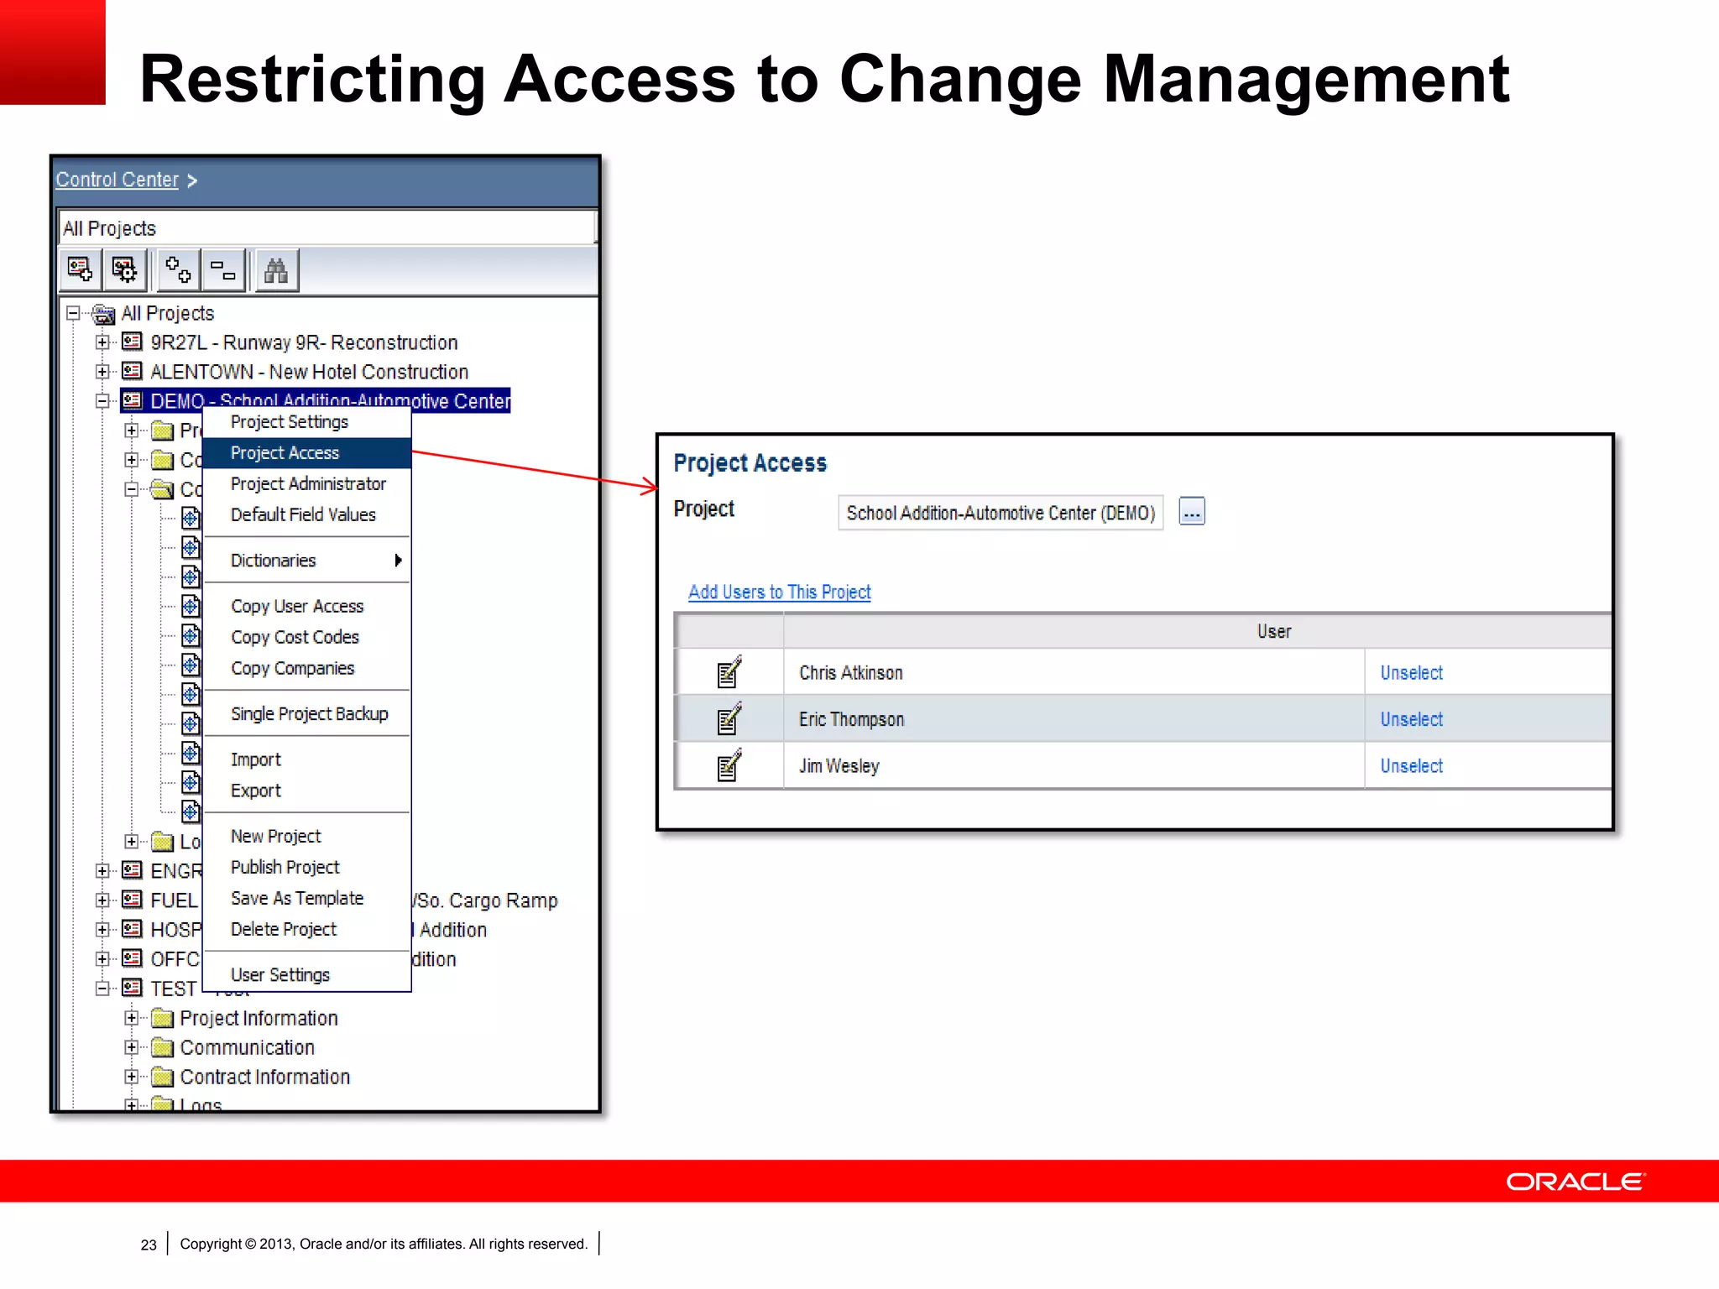This screenshot has width=1719, height=1289.
Task: Click Add Users to This Project link
Action: [x=780, y=592]
